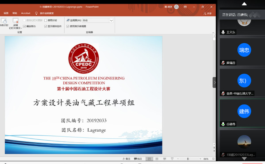Select the 建伟 blue avatar tile
The width and height of the screenshot is (265, 164).
click(244, 111)
